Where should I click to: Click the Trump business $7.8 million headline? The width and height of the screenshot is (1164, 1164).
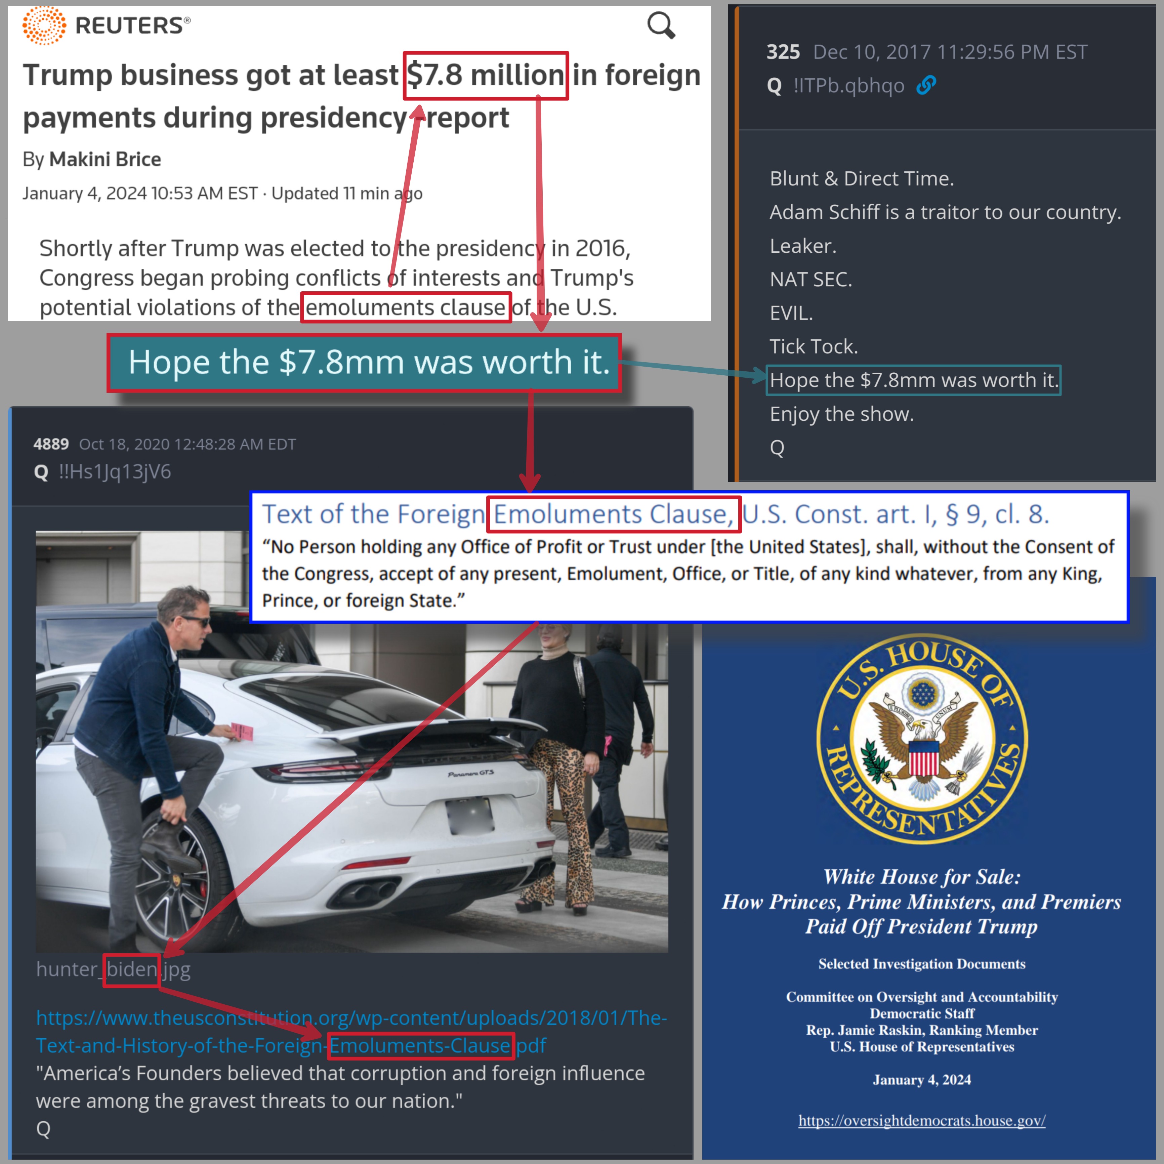[x=362, y=96]
